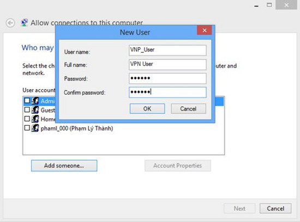The height and width of the screenshot is (222, 300).
Task: Maximize the wizard window
Action: click(269, 5)
